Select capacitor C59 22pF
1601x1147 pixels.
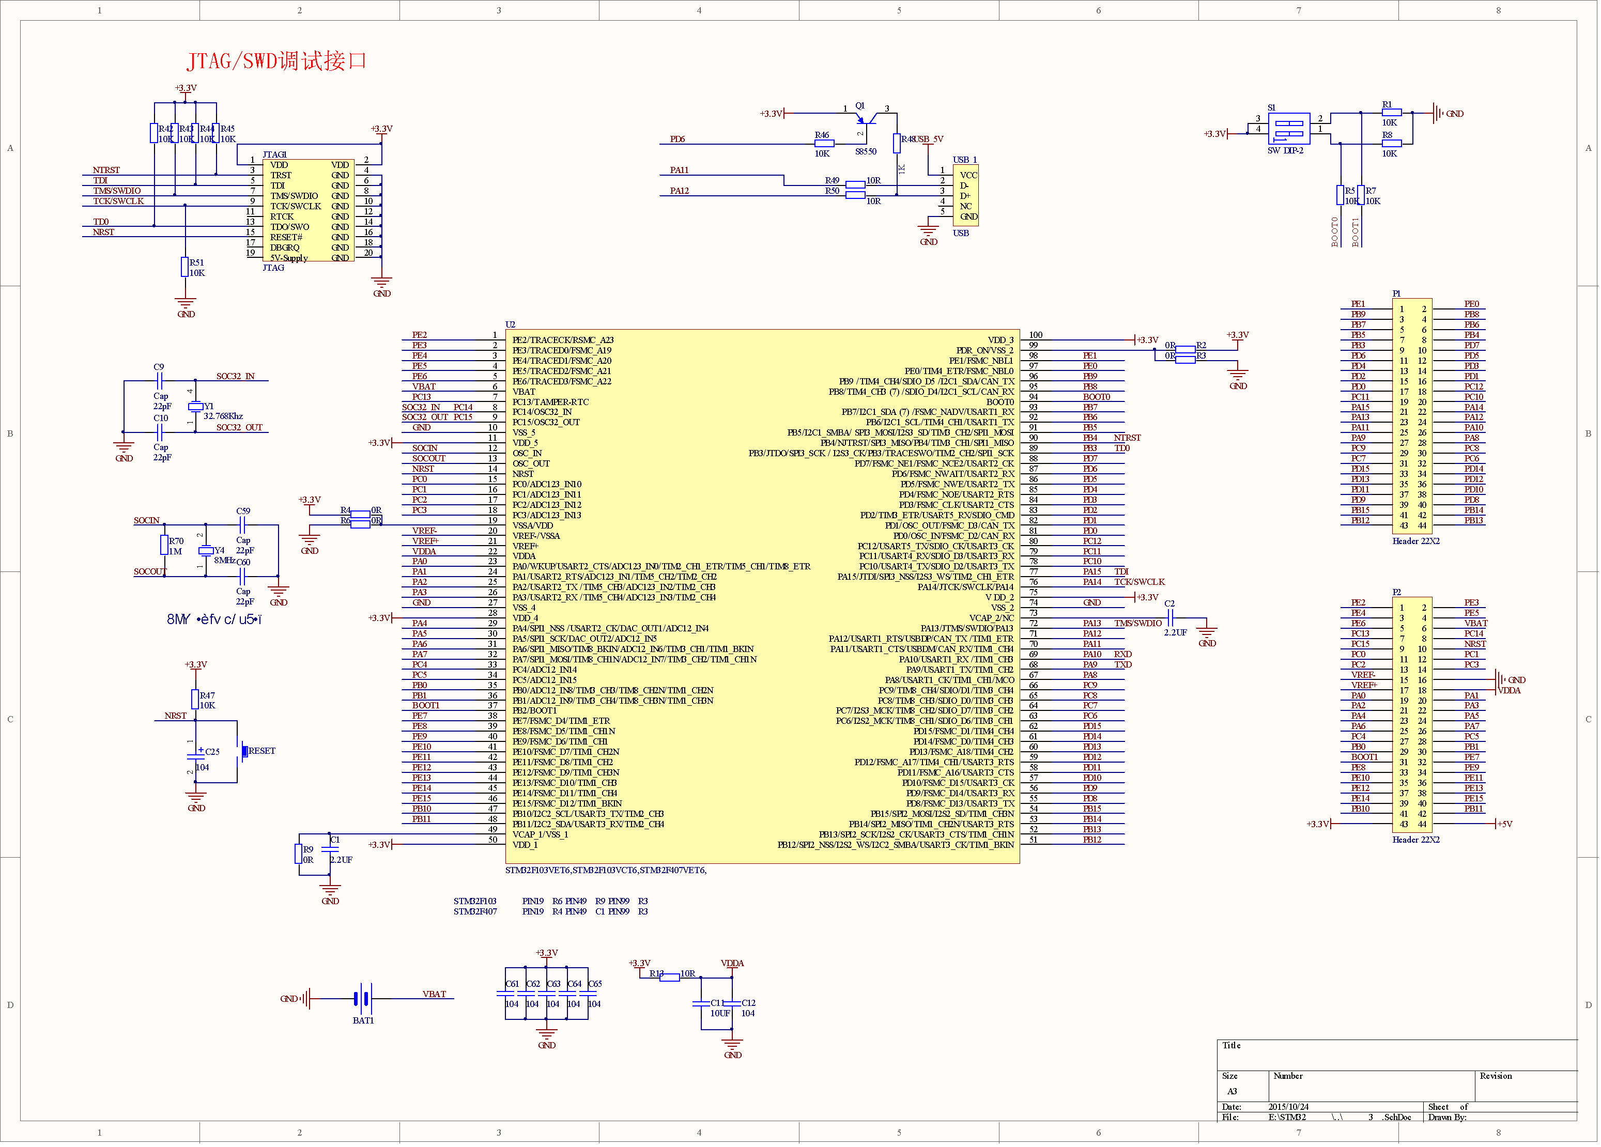tap(242, 525)
